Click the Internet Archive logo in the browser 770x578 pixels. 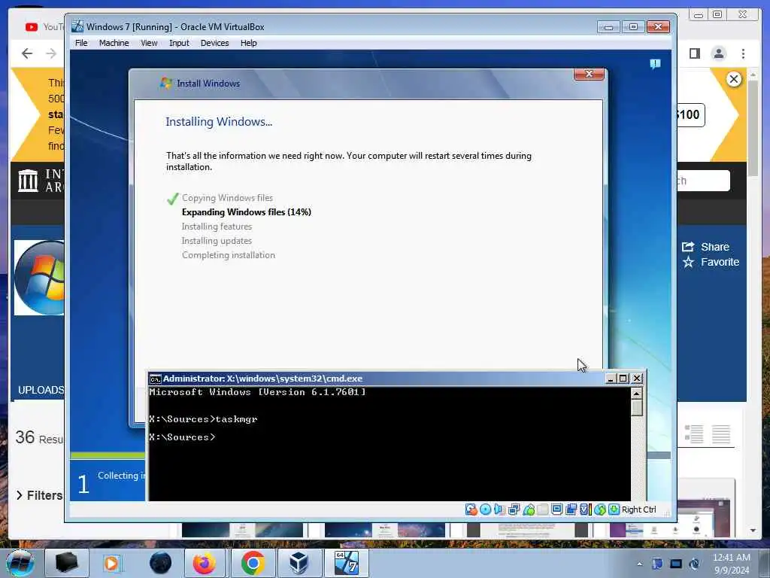pos(41,181)
